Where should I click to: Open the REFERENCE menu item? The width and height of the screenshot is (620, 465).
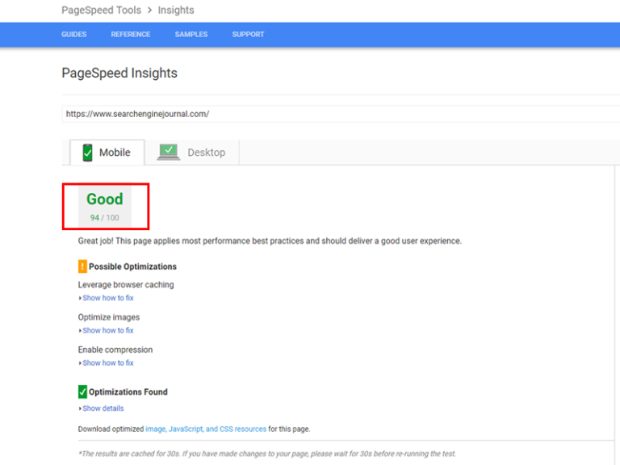pos(131,35)
